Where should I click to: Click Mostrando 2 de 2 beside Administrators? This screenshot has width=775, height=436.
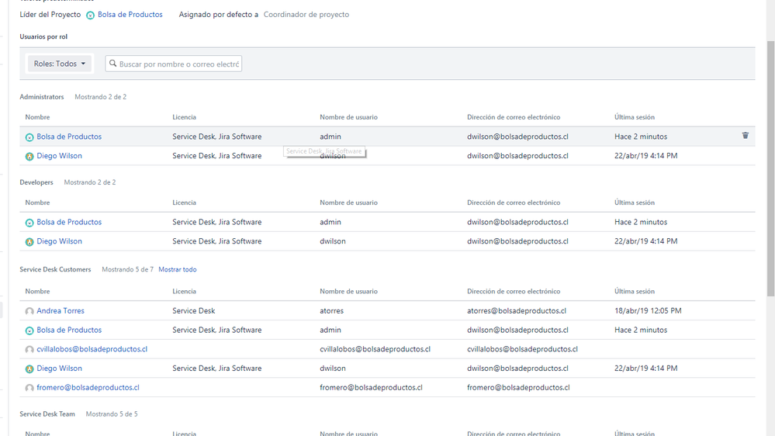click(100, 97)
